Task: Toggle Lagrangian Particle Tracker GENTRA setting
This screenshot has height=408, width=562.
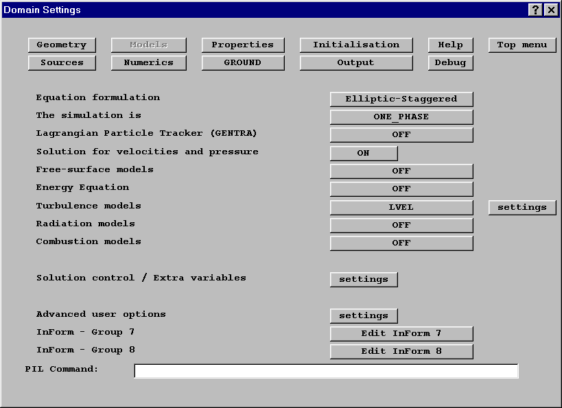Action: point(401,135)
